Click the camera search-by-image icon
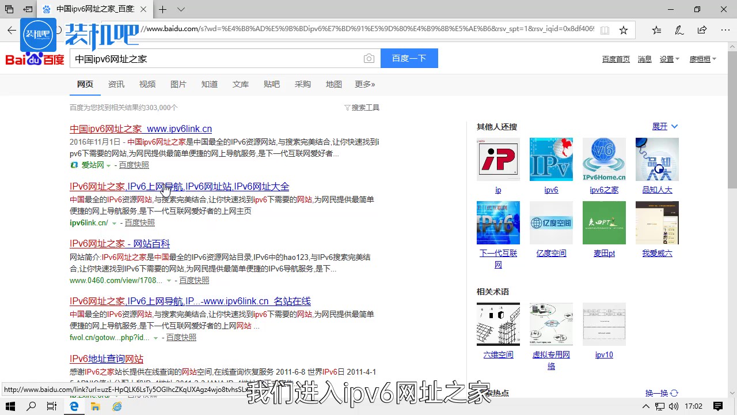The height and width of the screenshot is (415, 737). [369, 58]
